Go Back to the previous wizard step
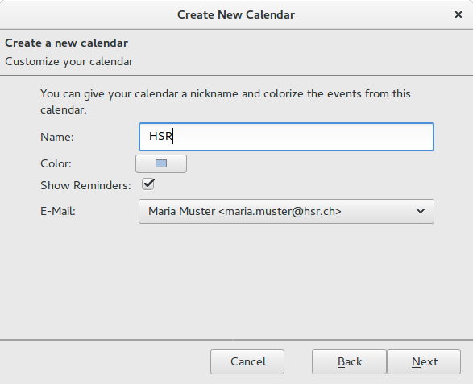Image resolution: width=473 pixels, height=384 pixels. (350, 361)
